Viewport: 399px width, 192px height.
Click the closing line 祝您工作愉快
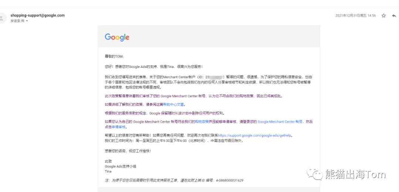pyautogui.click(x=128, y=151)
